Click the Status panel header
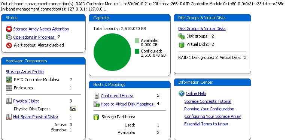 [43, 18]
